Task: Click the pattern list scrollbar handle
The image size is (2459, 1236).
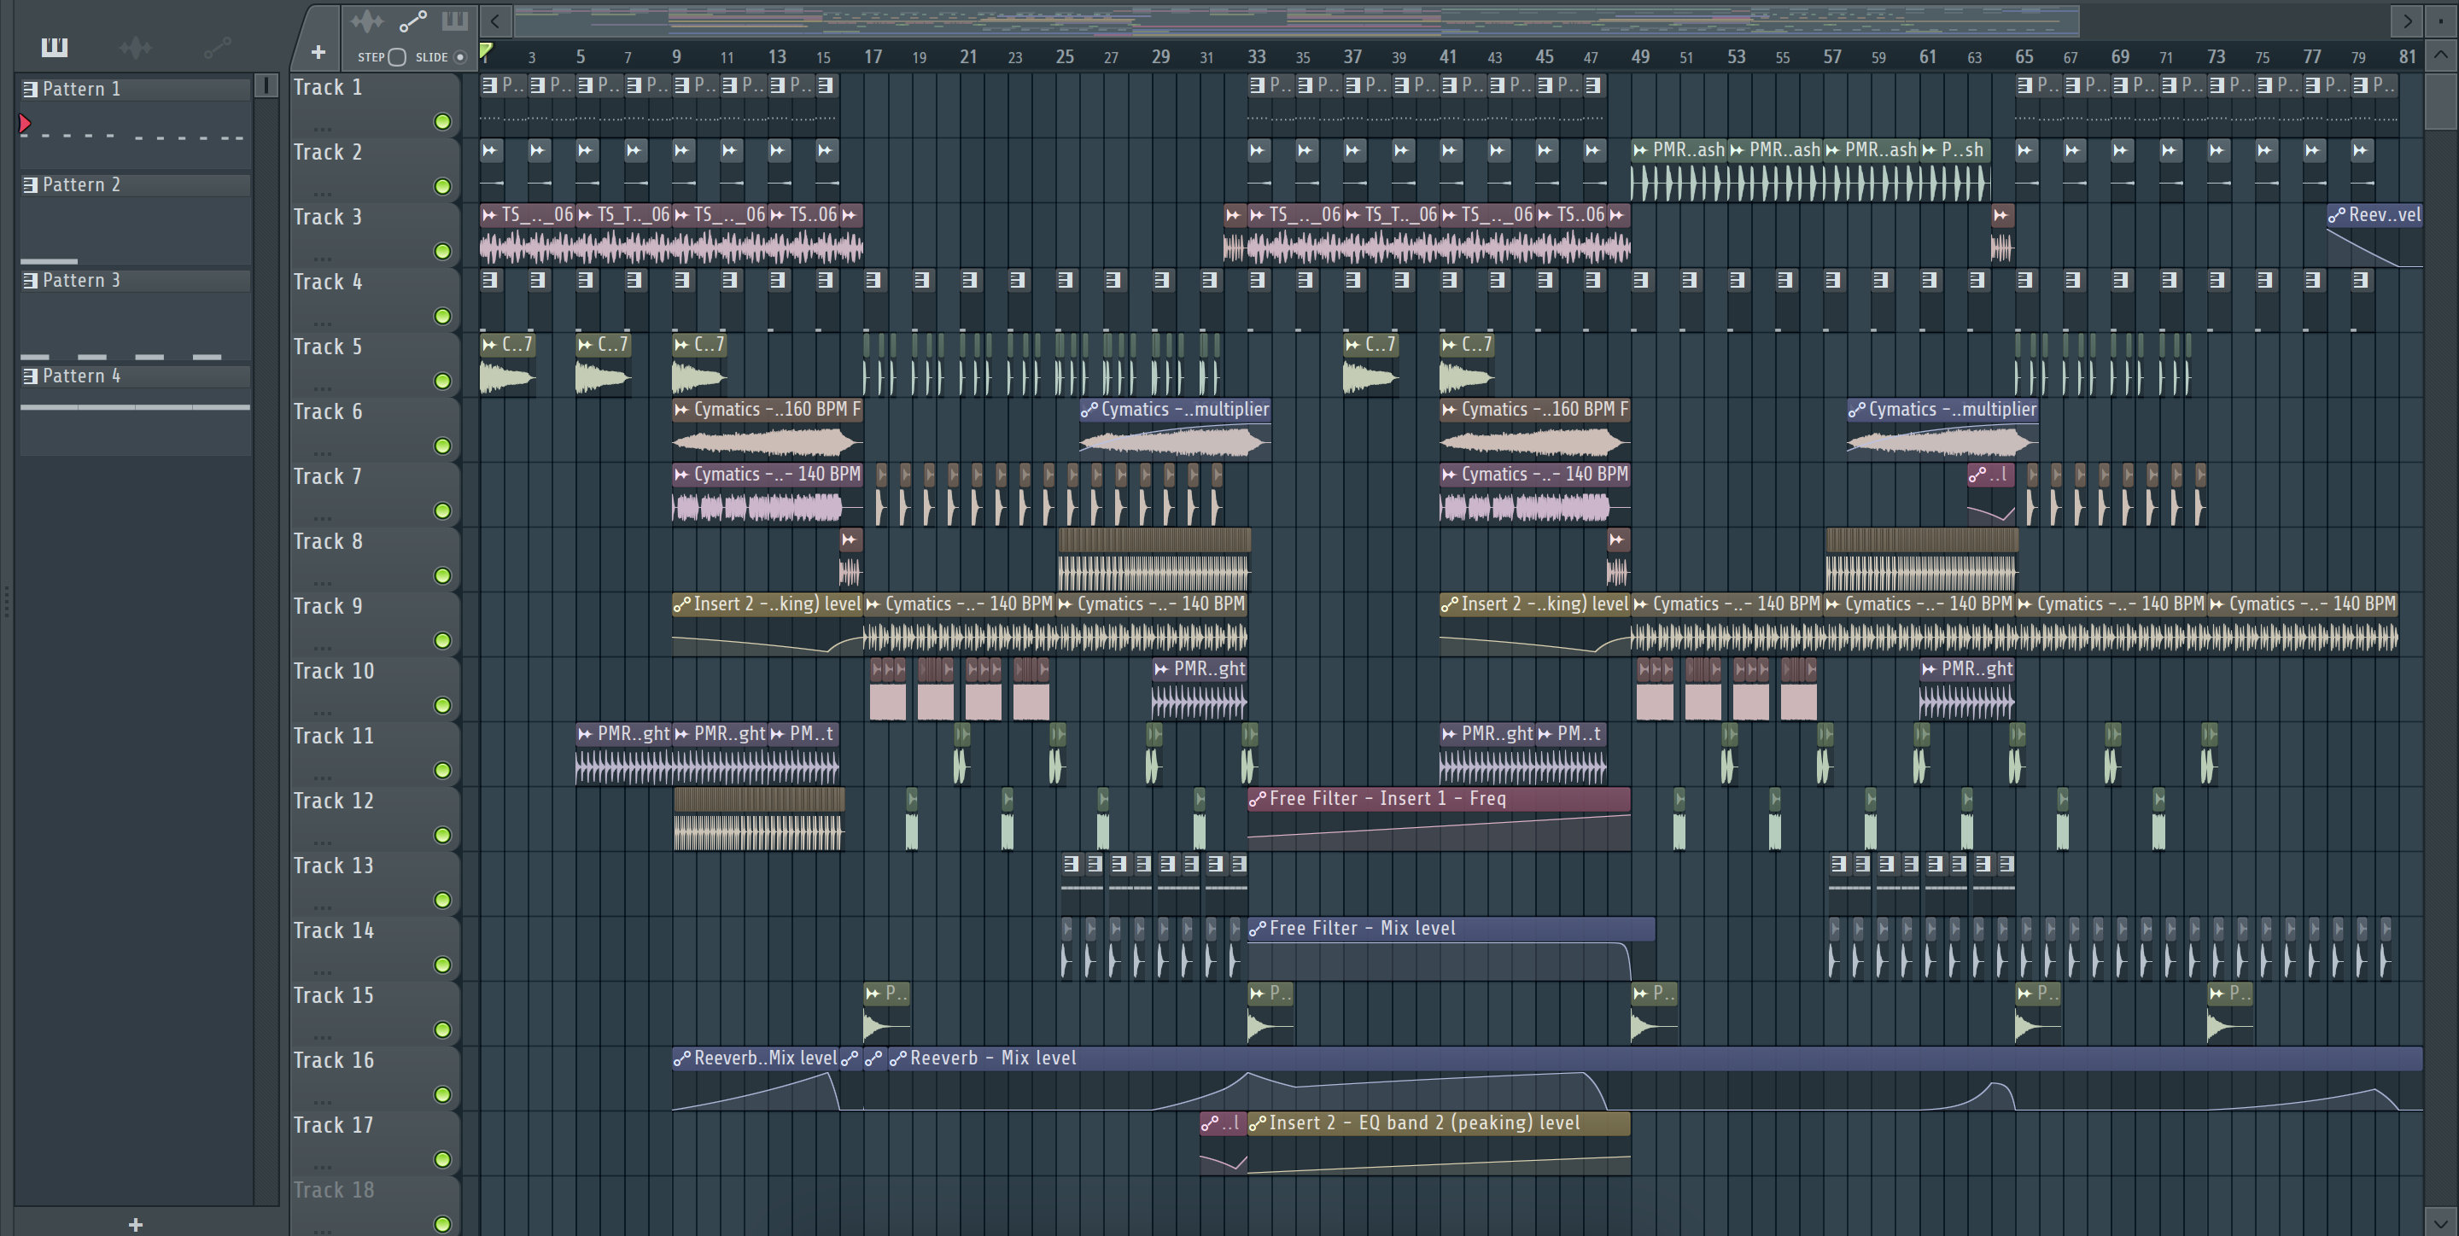Action: [266, 86]
